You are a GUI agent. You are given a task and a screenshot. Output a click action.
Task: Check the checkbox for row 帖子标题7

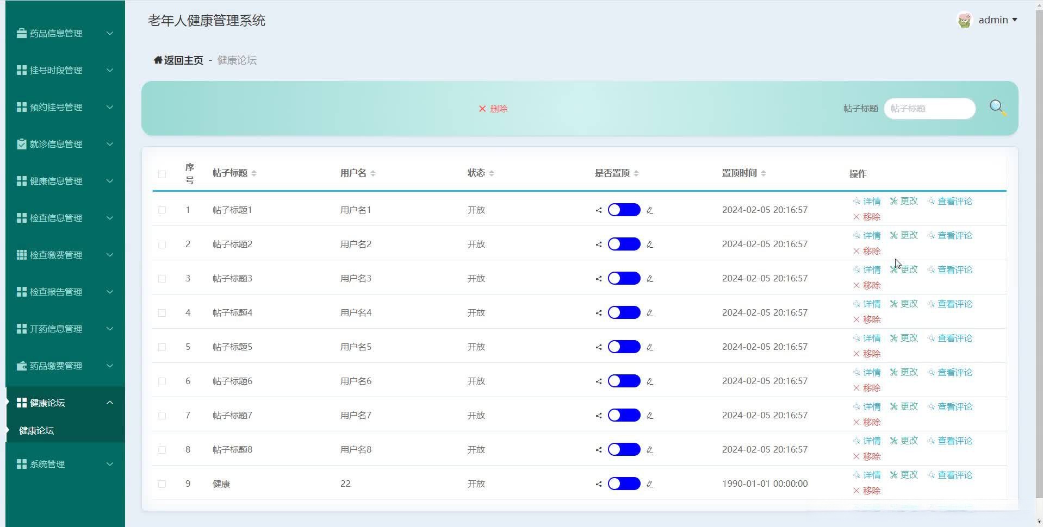click(x=162, y=416)
